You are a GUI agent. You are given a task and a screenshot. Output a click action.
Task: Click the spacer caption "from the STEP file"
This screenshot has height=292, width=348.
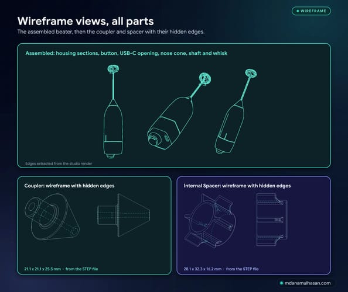pyautogui.click(x=243, y=269)
